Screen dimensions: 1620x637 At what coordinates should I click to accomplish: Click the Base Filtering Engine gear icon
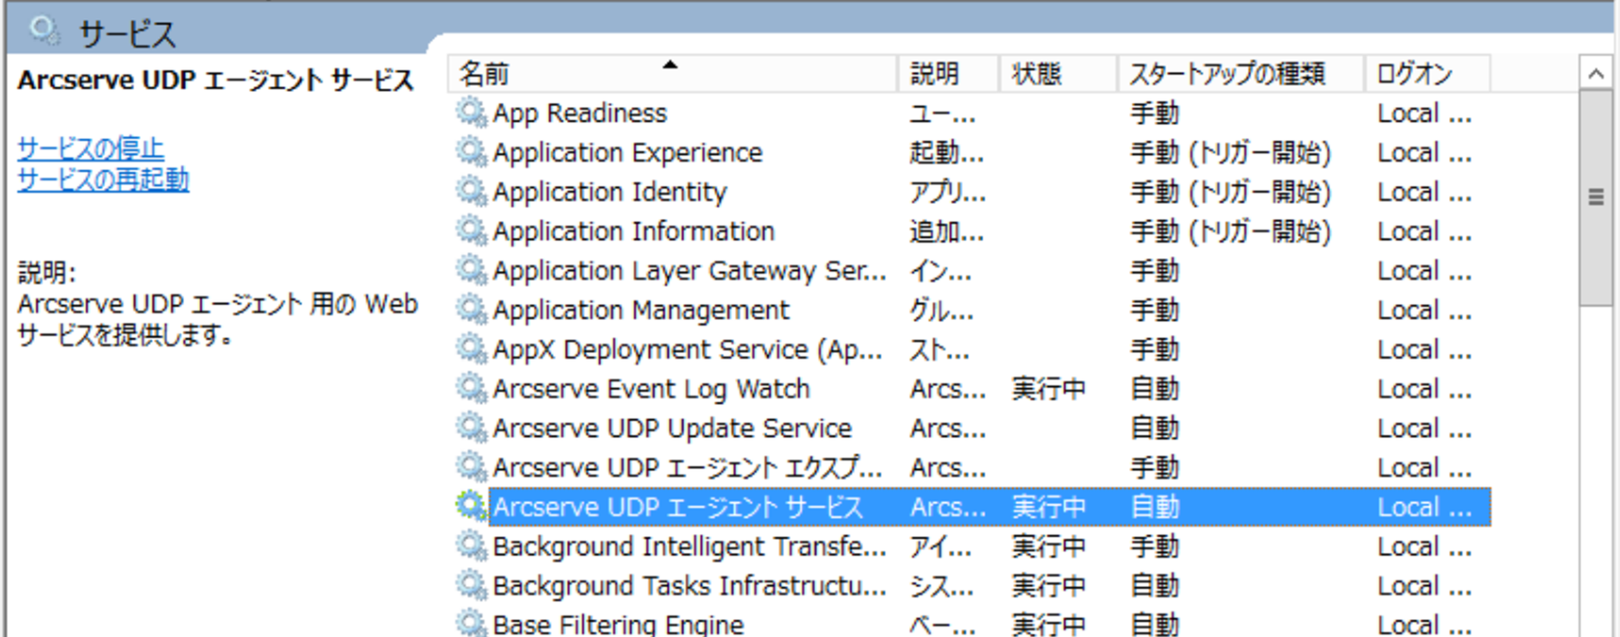pyautogui.click(x=471, y=623)
